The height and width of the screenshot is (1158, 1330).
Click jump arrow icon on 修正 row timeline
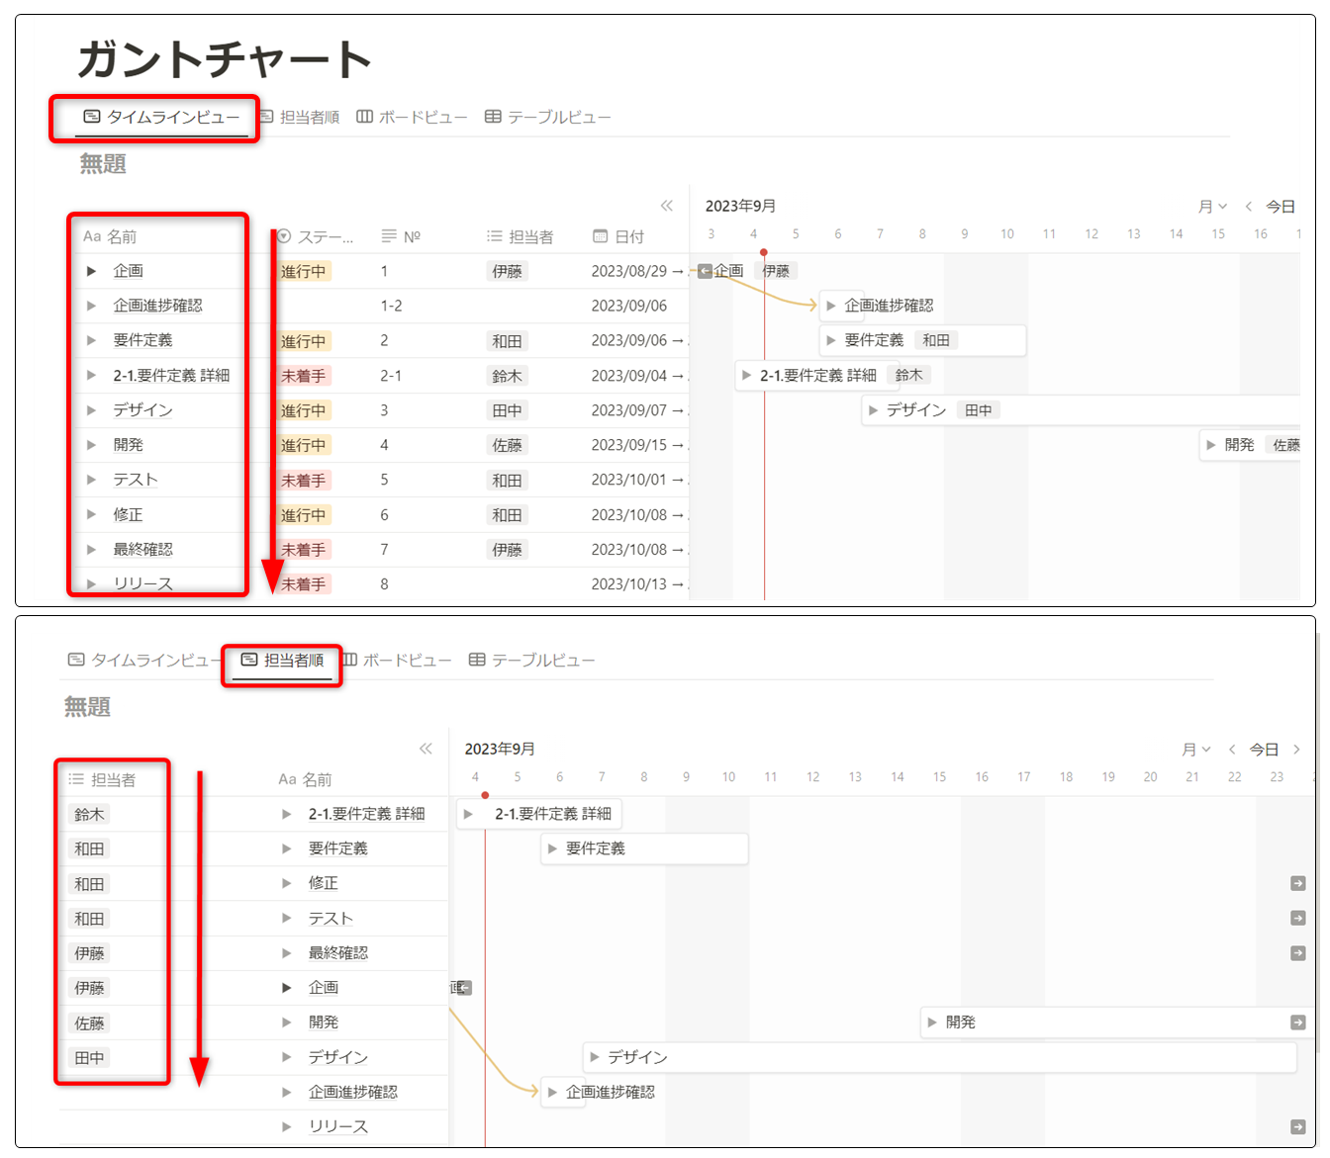point(1297,883)
